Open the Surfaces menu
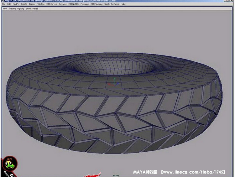The width and height of the screenshot is (235, 177). pos(62,4)
